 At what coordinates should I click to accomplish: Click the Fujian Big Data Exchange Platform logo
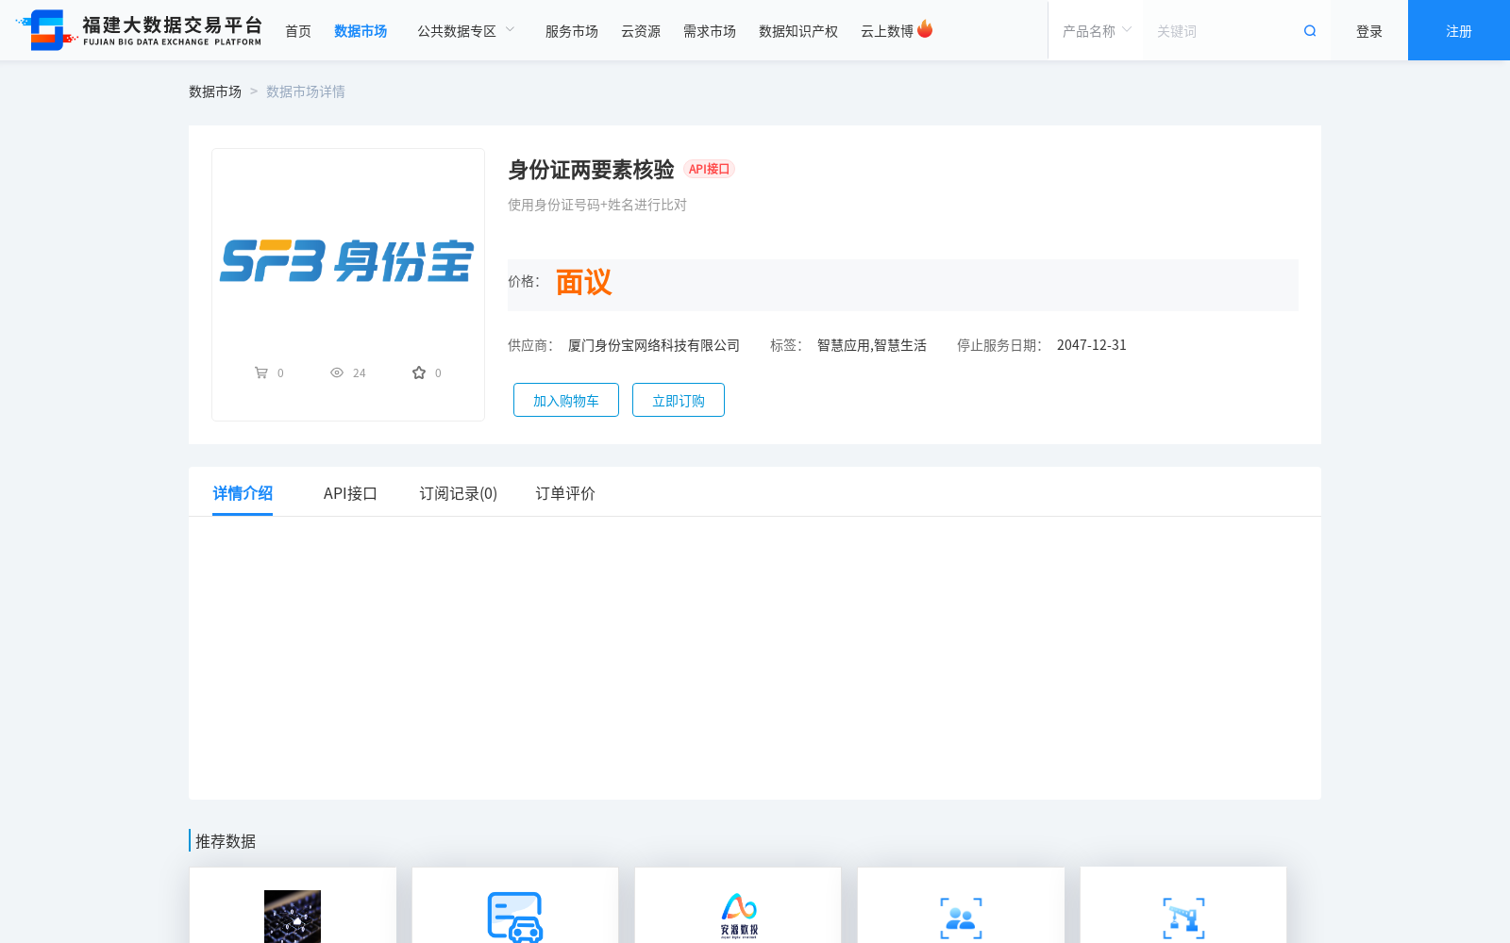pos(139,30)
